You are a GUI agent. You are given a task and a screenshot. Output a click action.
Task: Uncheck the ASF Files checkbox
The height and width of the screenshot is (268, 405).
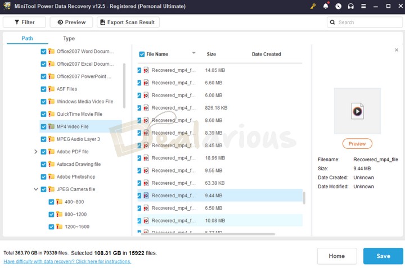tap(43, 89)
